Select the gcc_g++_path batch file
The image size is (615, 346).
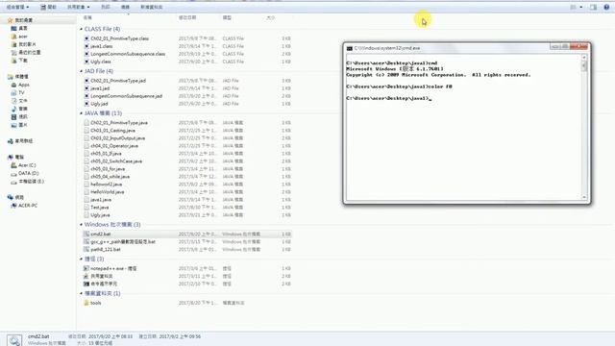123,241
